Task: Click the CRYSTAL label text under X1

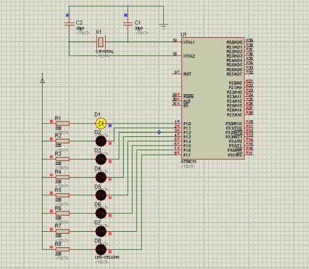Action: point(104,51)
